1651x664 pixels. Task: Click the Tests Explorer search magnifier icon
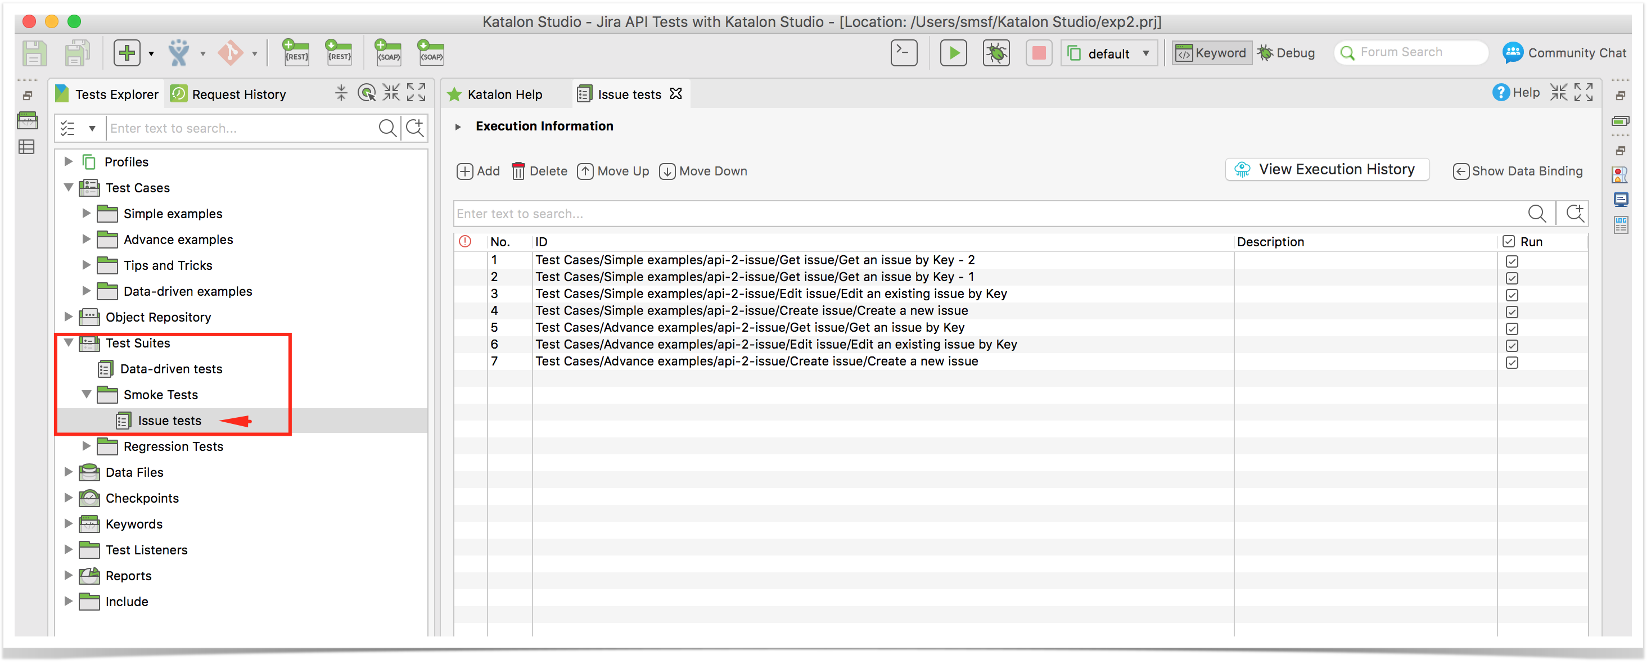click(x=387, y=128)
